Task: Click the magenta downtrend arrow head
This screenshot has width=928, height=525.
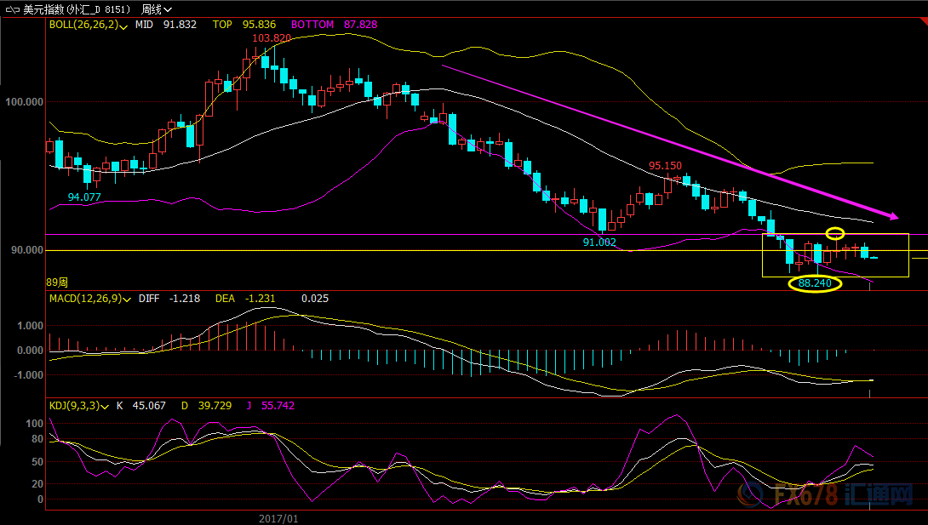Action: (892, 216)
